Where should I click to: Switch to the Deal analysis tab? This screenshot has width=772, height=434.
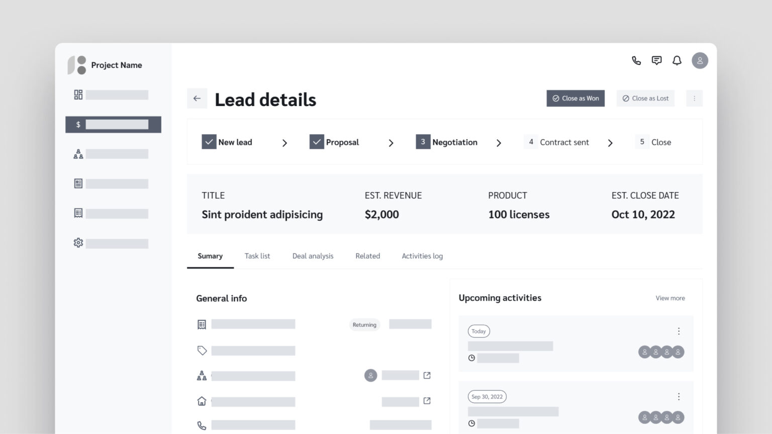coord(313,256)
